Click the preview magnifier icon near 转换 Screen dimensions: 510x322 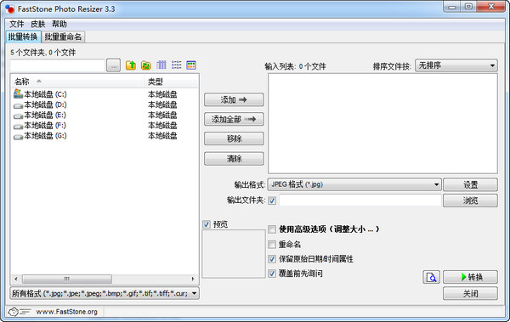pyautogui.click(x=431, y=277)
